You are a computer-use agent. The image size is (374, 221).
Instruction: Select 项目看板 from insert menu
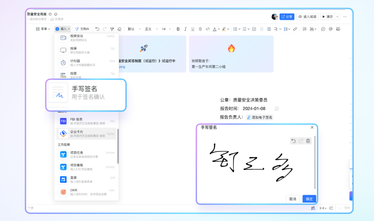coord(86,167)
